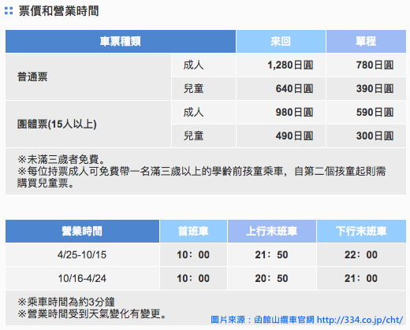
Task: Click the 490日圓 group child fare
Action: (294, 136)
